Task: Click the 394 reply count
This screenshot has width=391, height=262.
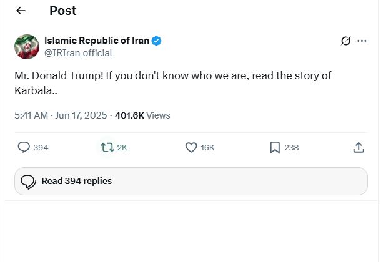Action: tap(41, 147)
